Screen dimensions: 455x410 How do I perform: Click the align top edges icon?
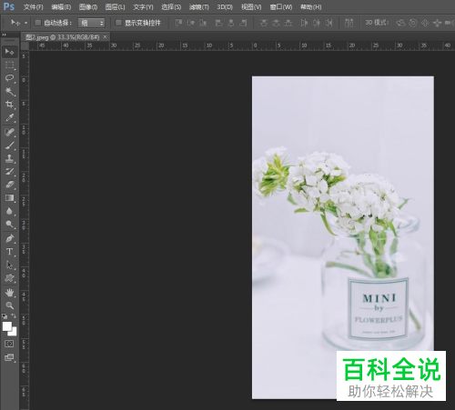coord(178,23)
